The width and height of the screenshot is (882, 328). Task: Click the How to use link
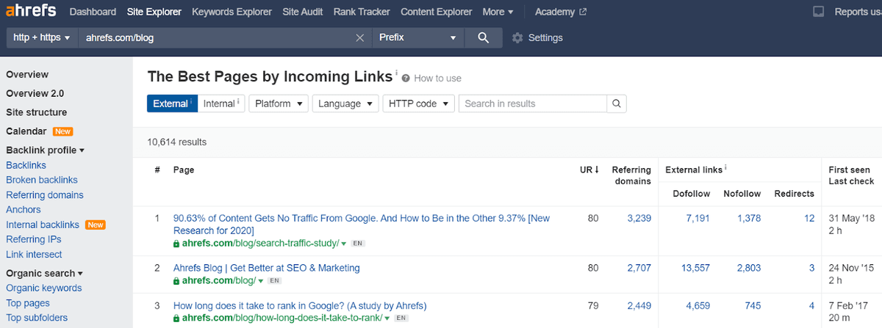(x=437, y=79)
